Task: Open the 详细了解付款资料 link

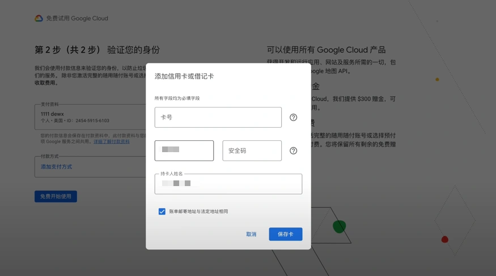Action: (x=112, y=141)
